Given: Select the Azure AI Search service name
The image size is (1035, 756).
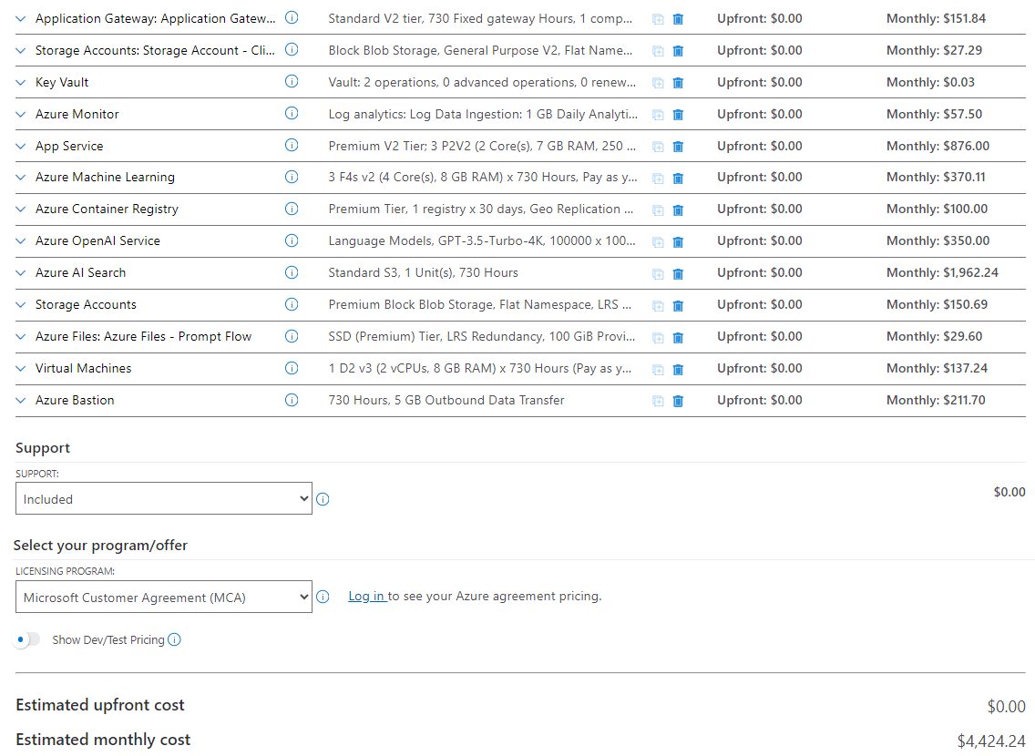Looking at the screenshot, I should click(x=80, y=273).
